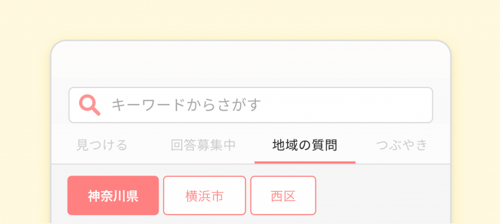The image size is (500, 224).
Task: Narrow the region to 横浜市
Action: pyautogui.click(x=205, y=195)
